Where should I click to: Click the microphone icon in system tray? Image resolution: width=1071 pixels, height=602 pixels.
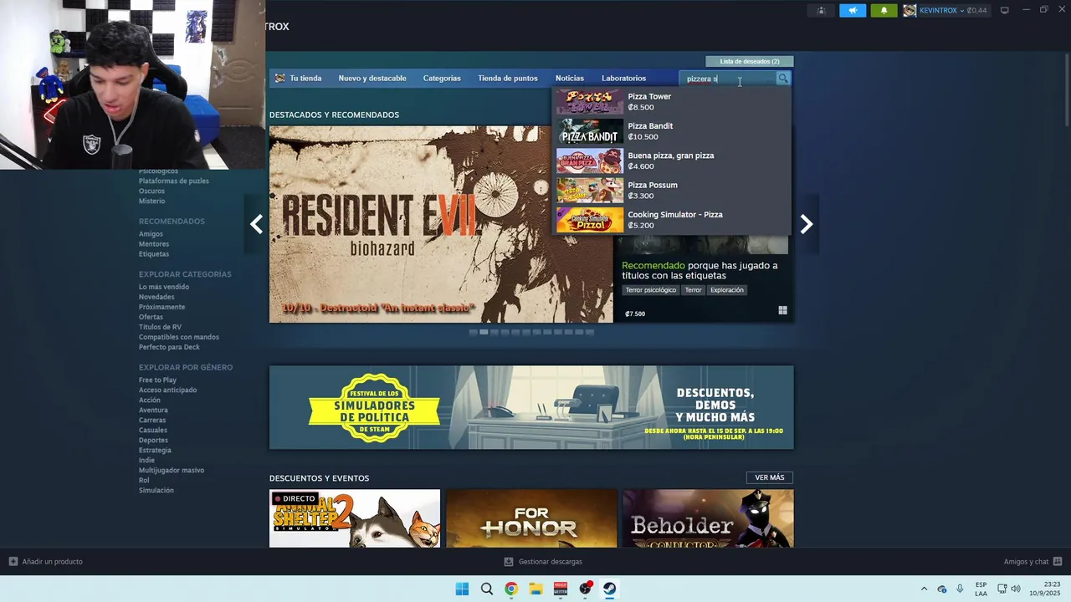click(x=960, y=589)
